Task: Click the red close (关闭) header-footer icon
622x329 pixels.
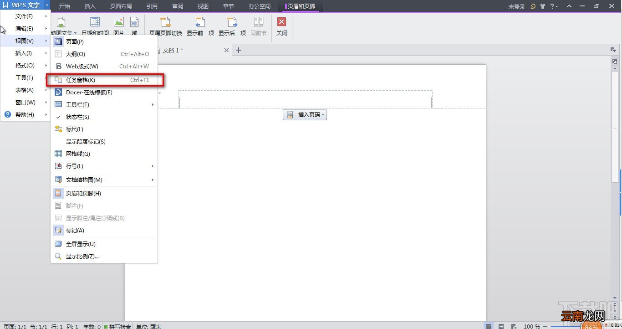Action: click(282, 22)
